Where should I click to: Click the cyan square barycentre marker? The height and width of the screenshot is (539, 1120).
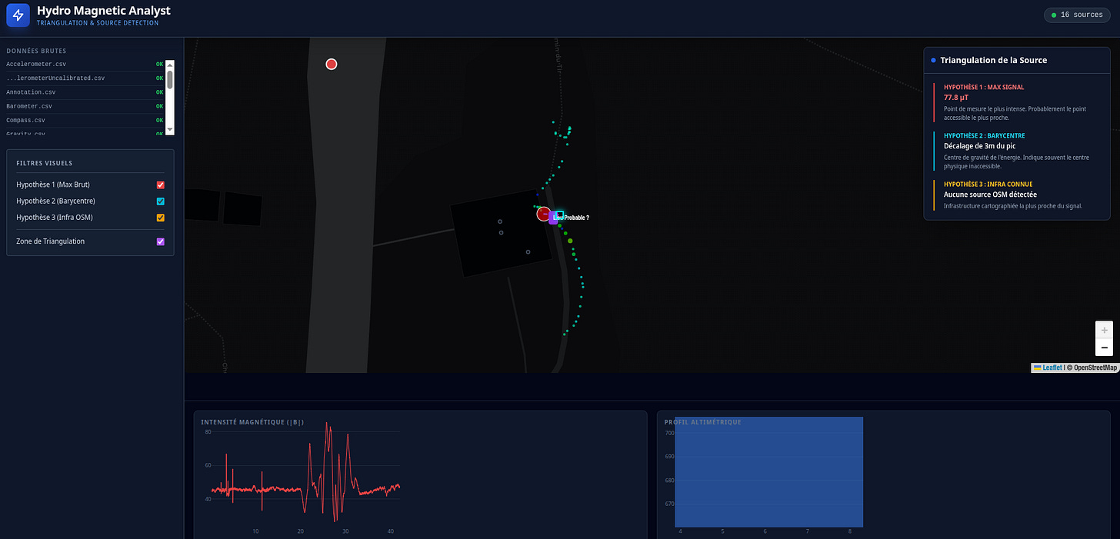coord(560,215)
